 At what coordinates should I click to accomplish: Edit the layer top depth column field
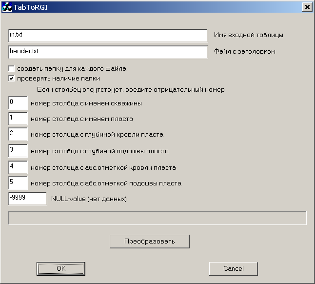tap(18, 134)
